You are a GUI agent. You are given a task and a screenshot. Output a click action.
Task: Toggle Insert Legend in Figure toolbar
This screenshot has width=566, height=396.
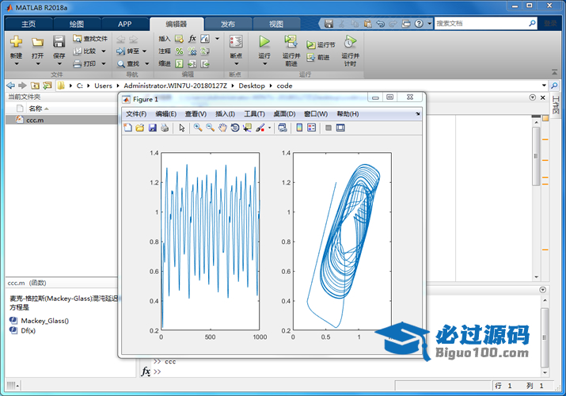312,128
